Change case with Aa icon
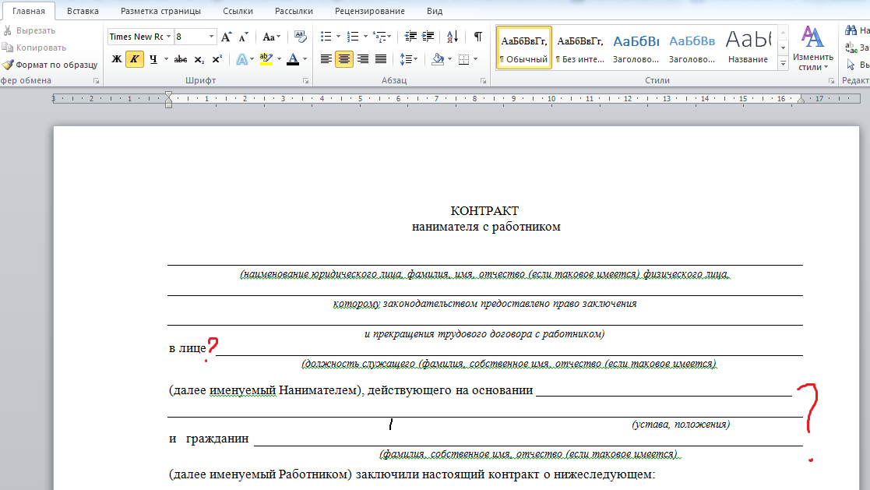The height and width of the screenshot is (490, 870). (271, 37)
